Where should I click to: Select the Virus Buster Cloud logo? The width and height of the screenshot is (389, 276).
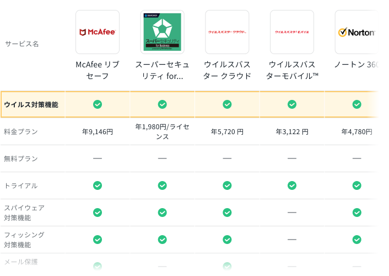227,32
